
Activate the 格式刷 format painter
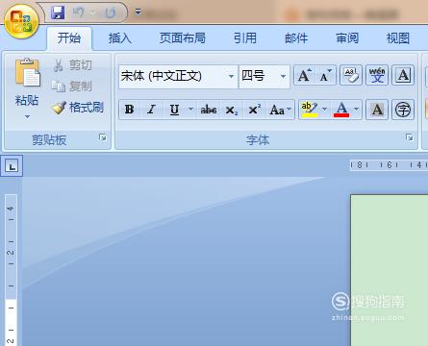[78, 108]
